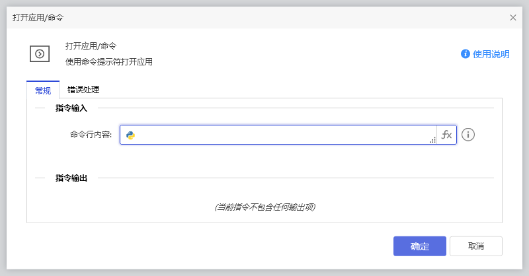Viewport: 529px width, 276px height.
Task: Click the 当前指令不包含任何输出项 placeholder text
Action: click(x=264, y=207)
